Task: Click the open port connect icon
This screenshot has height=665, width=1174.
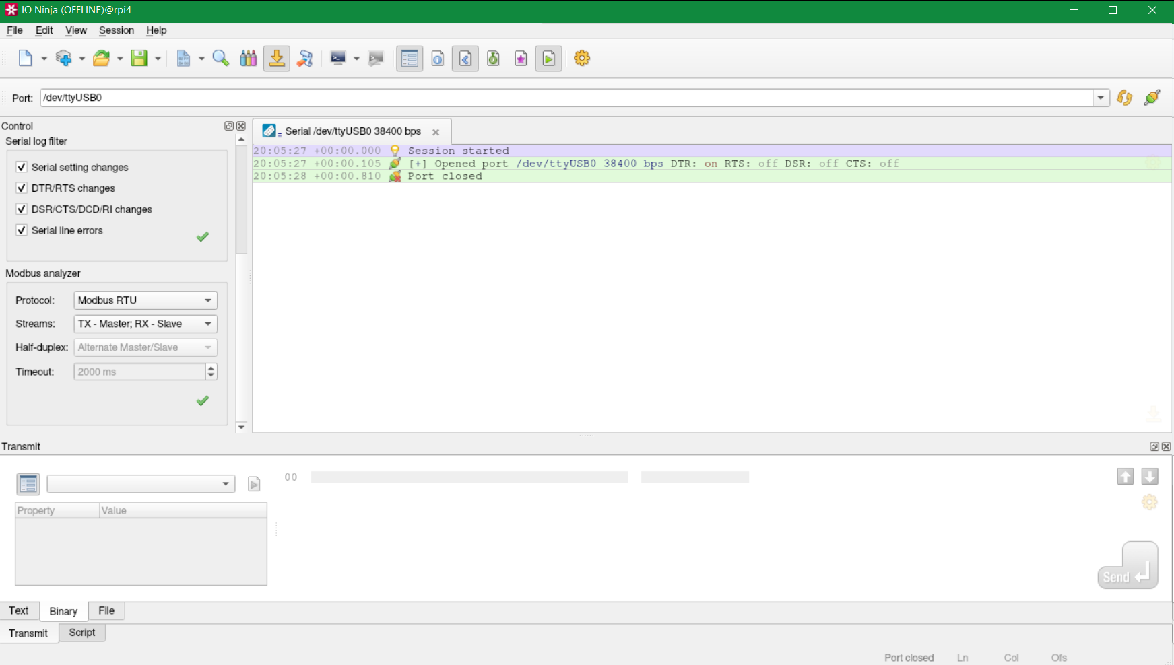Action: pos(1152,98)
